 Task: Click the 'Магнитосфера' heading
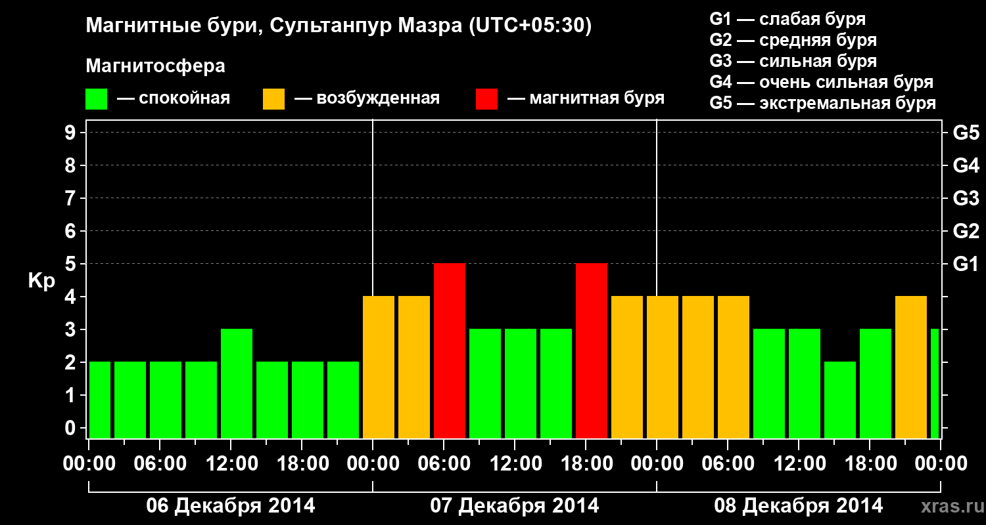155,66
